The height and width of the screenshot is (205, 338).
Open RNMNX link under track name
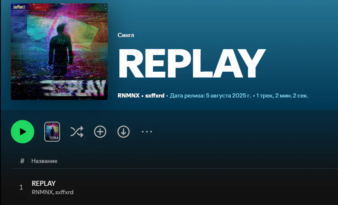click(42, 192)
